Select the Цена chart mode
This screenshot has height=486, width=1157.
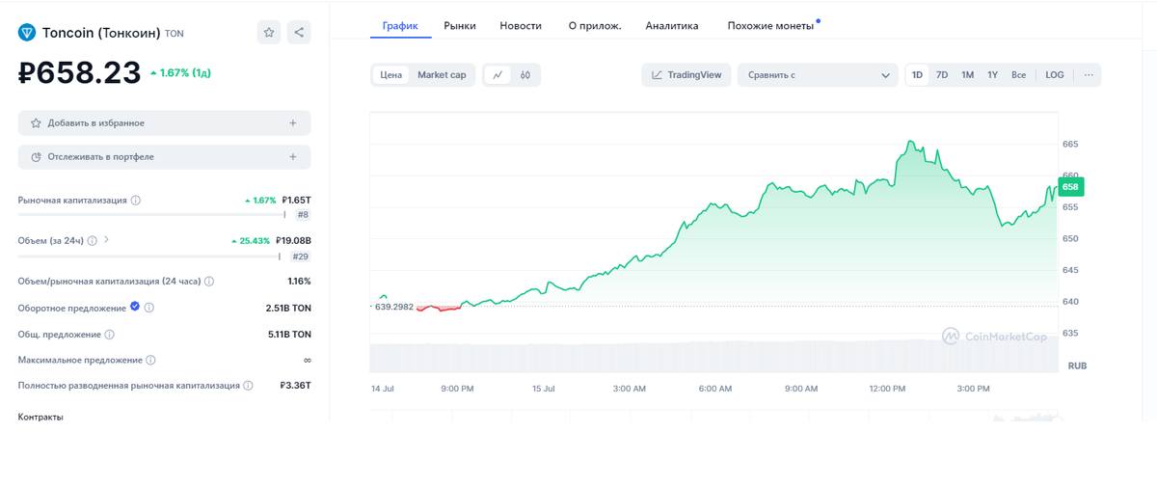pyautogui.click(x=390, y=74)
